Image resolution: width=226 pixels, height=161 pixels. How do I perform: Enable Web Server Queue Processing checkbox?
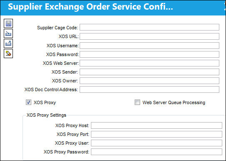coord(137,102)
